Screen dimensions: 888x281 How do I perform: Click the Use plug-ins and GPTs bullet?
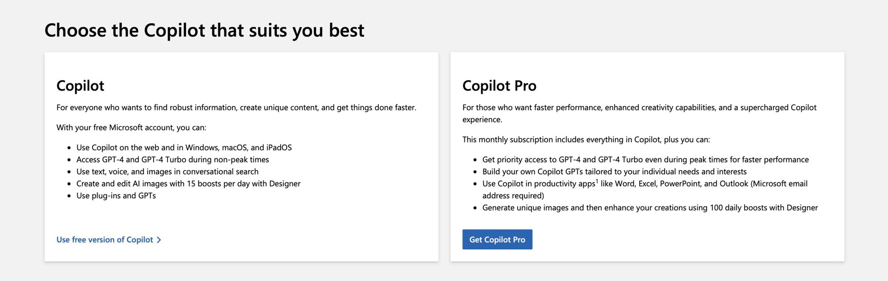click(116, 196)
